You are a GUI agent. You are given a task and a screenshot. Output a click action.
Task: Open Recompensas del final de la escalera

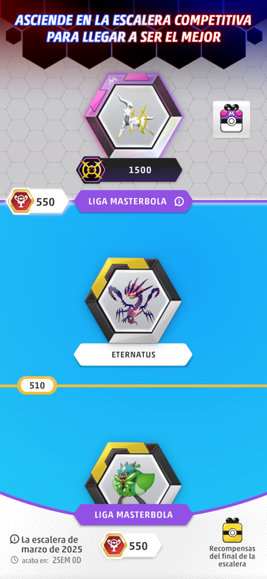[x=232, y=556]
